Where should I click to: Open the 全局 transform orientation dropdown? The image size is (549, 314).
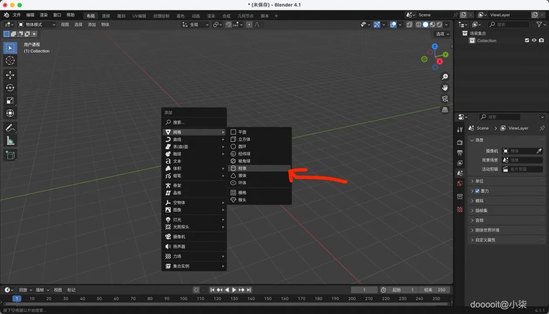click(x=196, y=25)
